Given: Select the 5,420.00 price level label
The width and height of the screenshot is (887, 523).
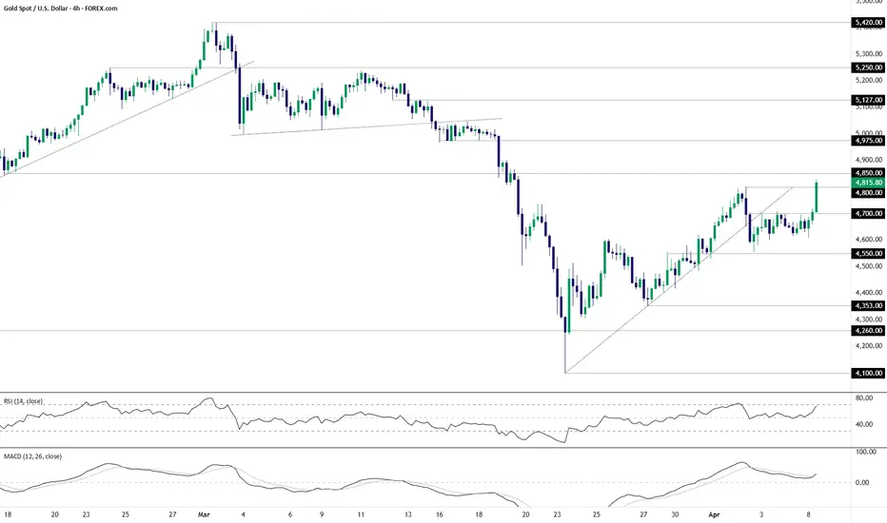Looking at the screenshot, I should pos(867,23).
